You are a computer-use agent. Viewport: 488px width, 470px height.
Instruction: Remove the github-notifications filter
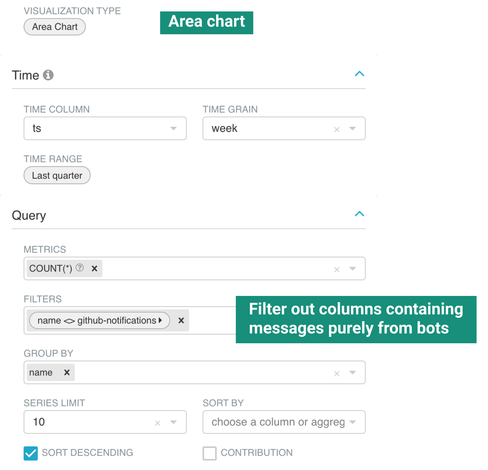click(181, 320)
